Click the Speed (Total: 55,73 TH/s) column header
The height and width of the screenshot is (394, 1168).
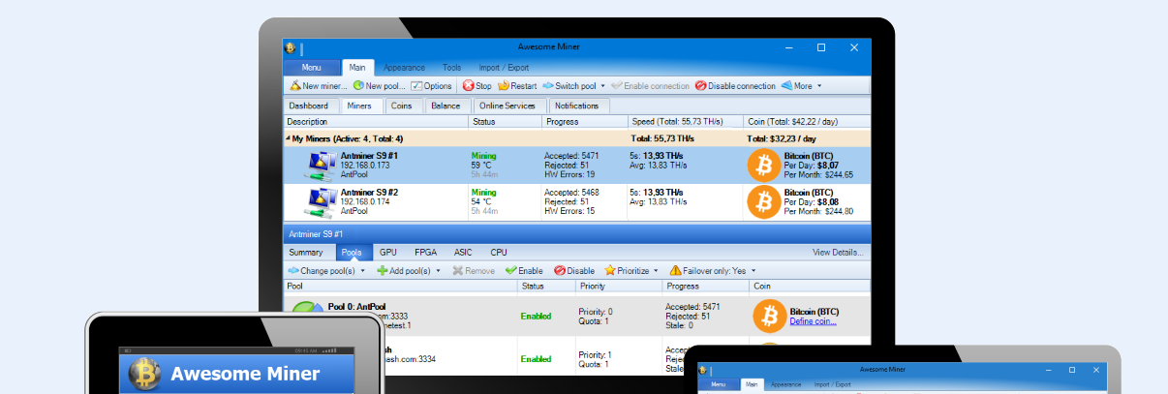click(x=685, y=122)
